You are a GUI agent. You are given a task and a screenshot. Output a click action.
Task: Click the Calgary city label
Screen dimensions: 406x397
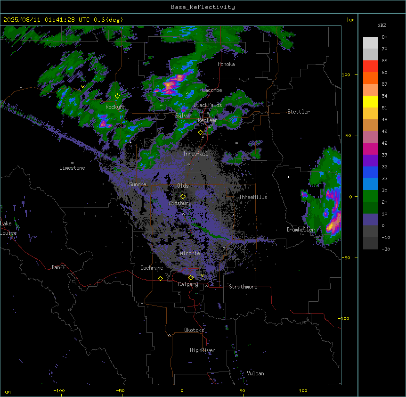188,284
